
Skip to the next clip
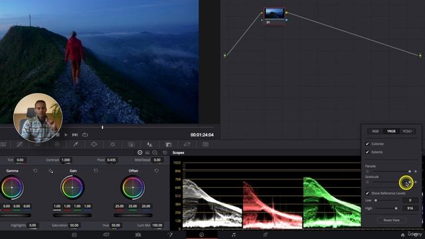tap(75, 135)
